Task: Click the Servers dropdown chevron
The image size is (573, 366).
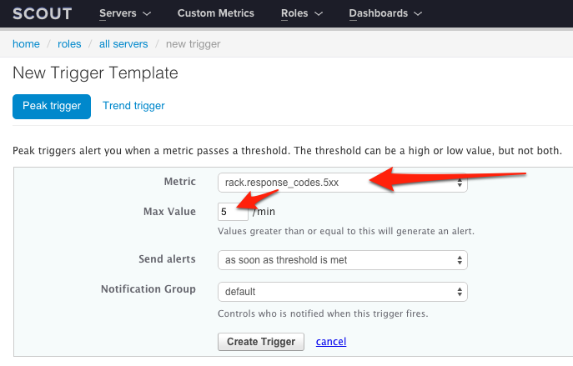Action: [147, 14]
